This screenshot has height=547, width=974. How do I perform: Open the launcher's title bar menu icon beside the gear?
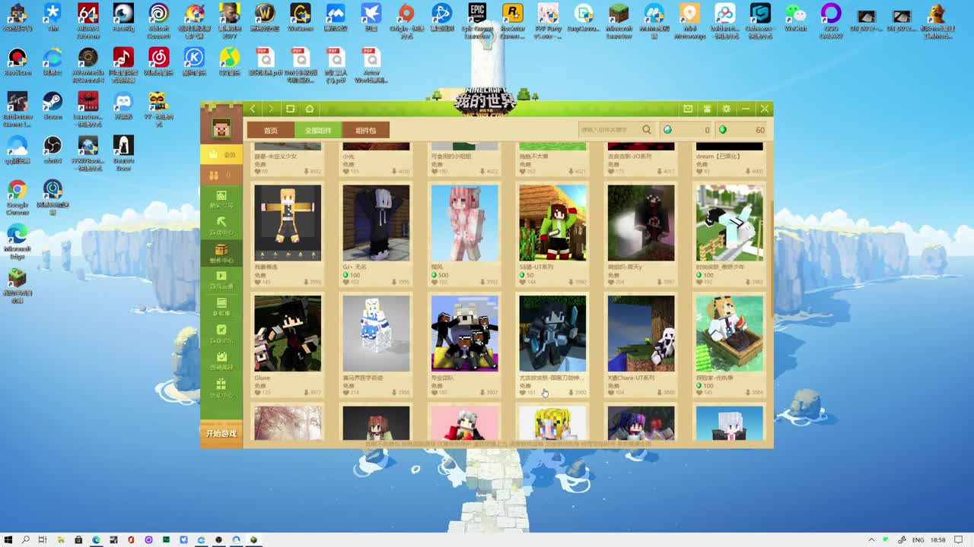(707, 109)
